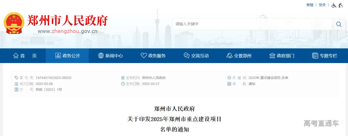This screenshot has height=136, width=348.
Task: Click the document icon beside 体裁
Action: pyautogui.click(x=229, y=84)
